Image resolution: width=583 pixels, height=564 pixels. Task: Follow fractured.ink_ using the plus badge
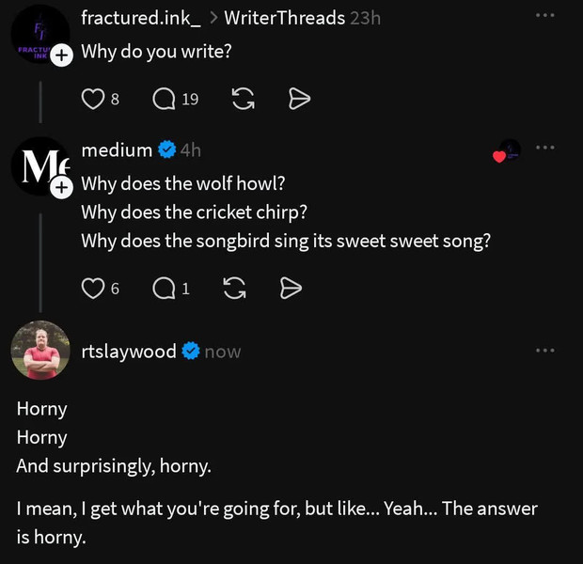(60, 55)
